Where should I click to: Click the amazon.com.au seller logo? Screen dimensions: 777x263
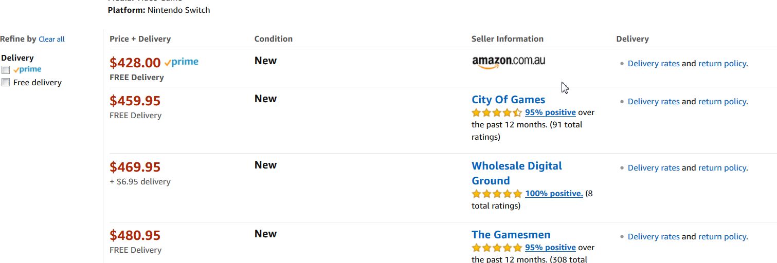tap(508, 62)
